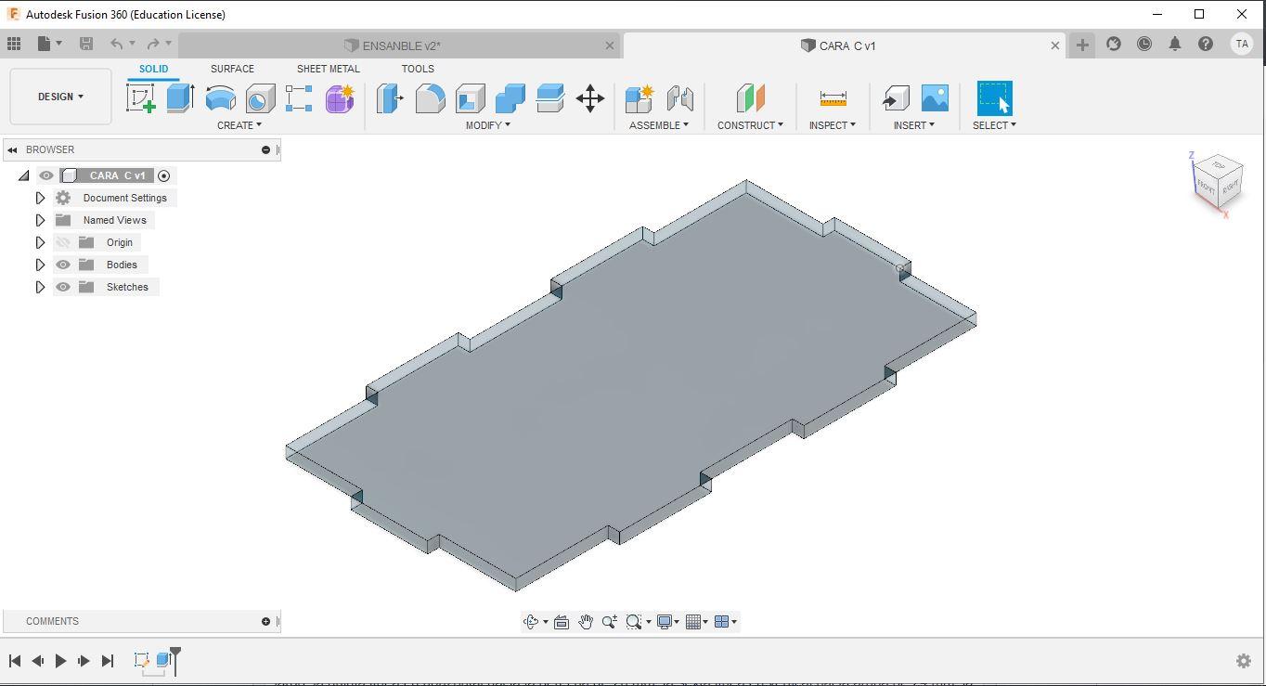Show the hidden Origin folder
The image size is (1266, 686).
point(63,242)
